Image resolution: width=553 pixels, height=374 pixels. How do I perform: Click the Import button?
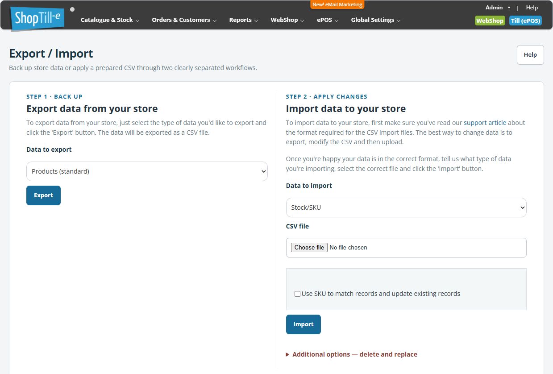tap(303, 324)
